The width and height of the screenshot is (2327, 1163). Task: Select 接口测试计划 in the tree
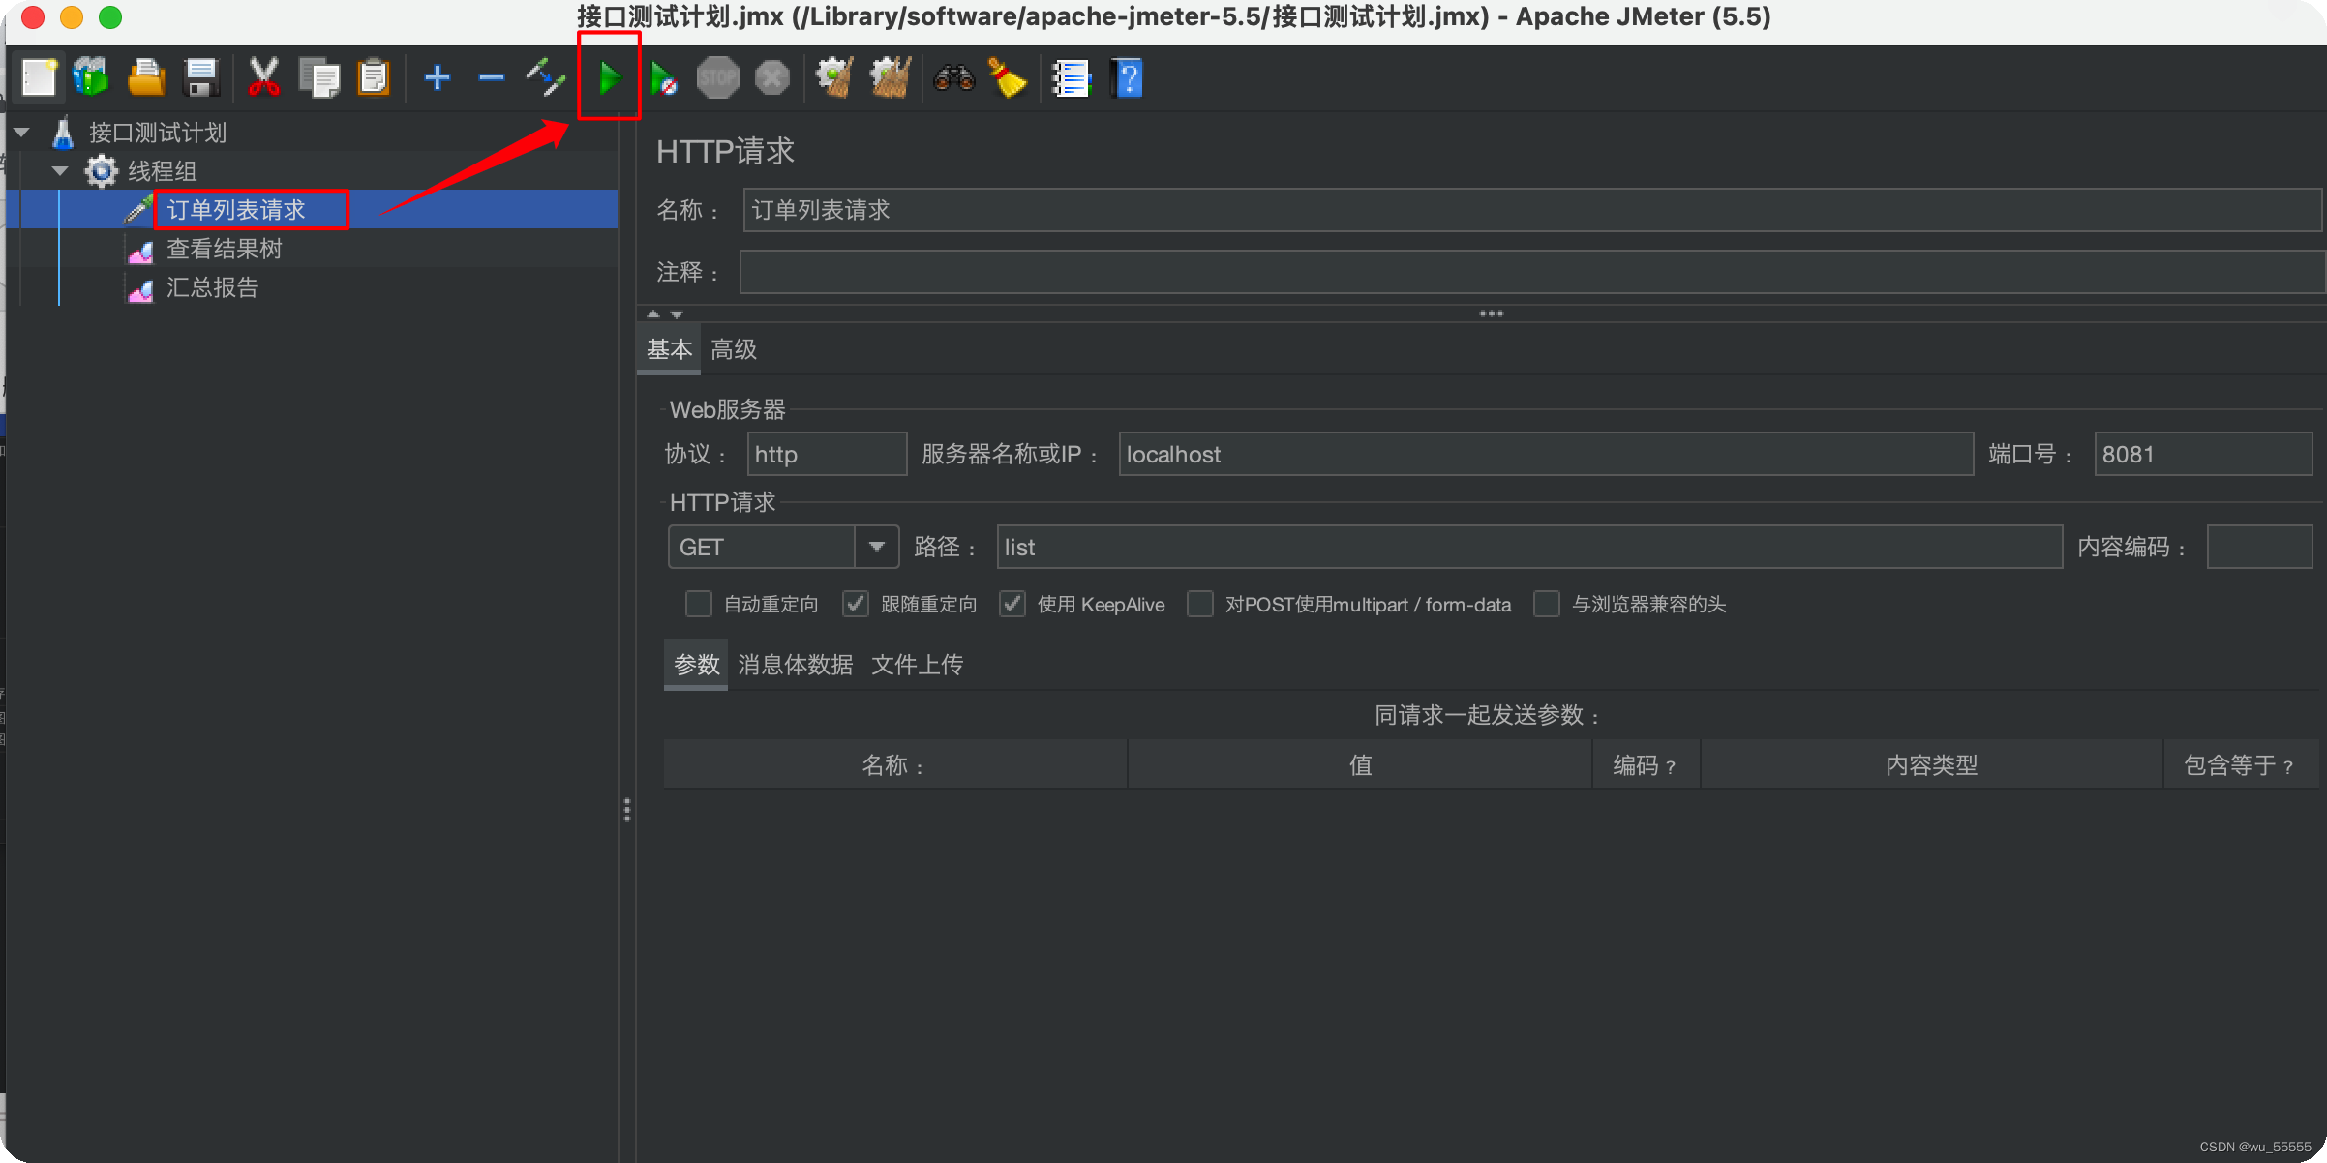[x=158, y=133]
